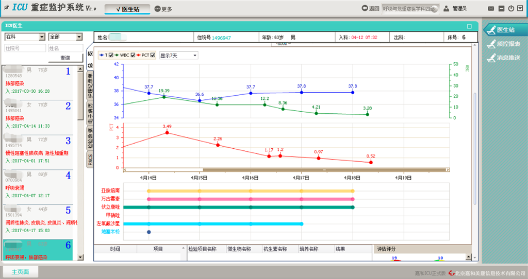Click the power/logout icon
528x279 pixels.
click(510, 9)
